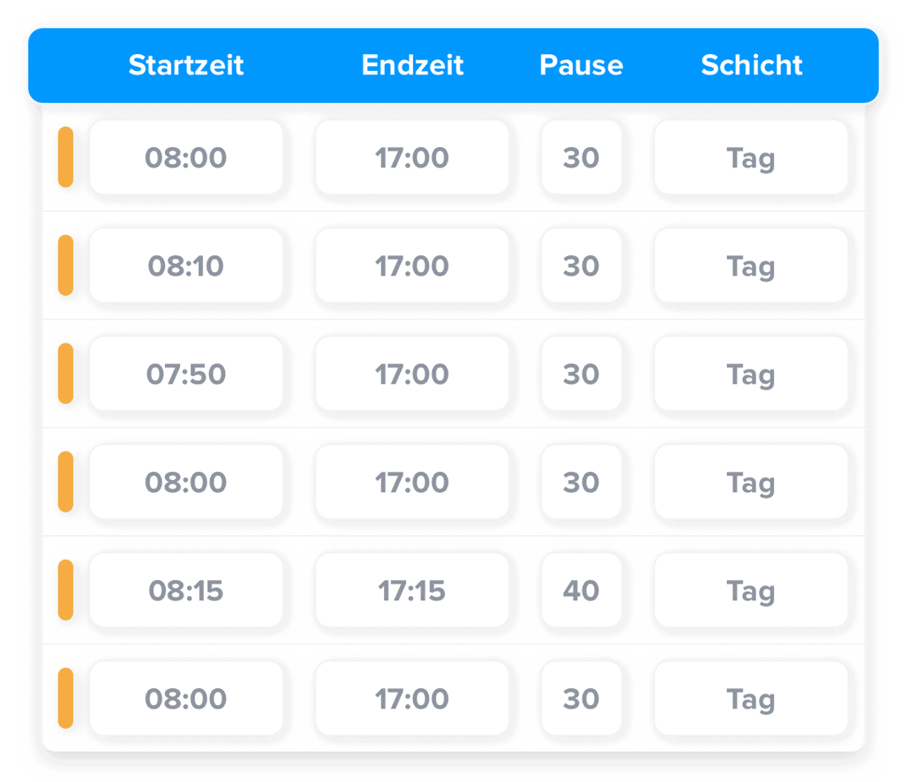Open the Tag shift field beside 08:15
Viewport: 907px width, 782px height.
click(751, 590)
